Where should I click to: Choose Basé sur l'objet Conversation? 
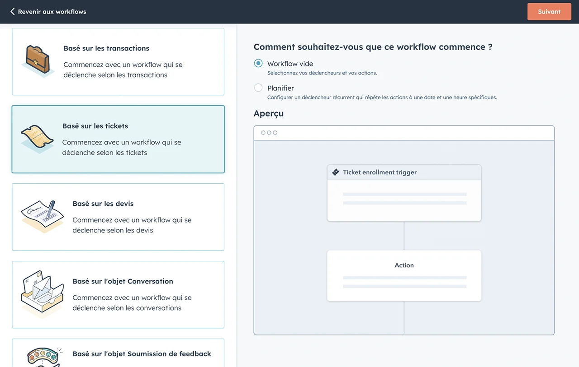tap(123, 281)
